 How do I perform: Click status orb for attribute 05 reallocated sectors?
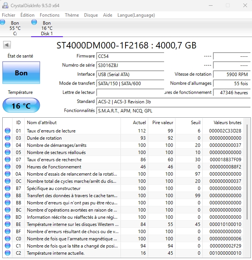pos(8,153)
